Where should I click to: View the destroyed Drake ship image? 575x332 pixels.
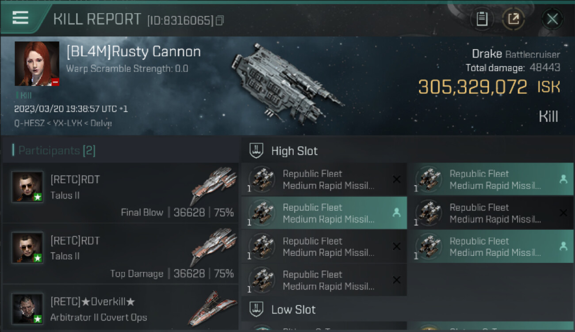click(286, 82)
